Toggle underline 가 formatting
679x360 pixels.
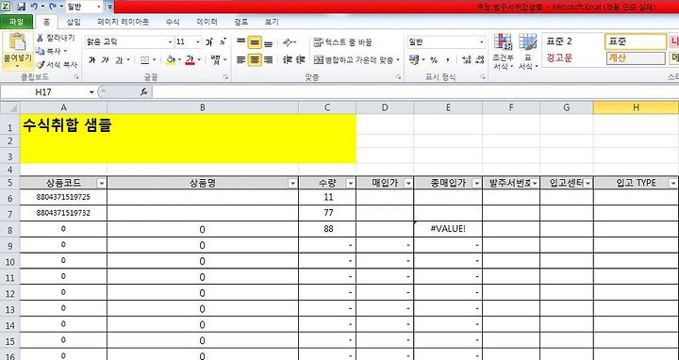119,59
